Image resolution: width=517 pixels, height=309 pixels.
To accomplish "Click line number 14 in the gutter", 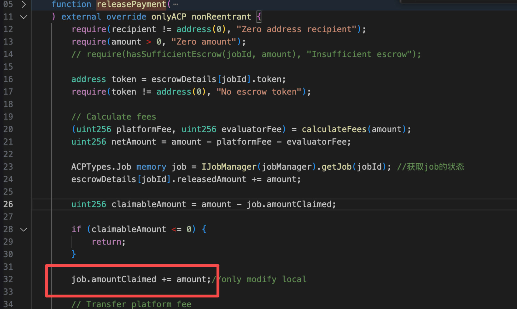I will click(8, 54).
